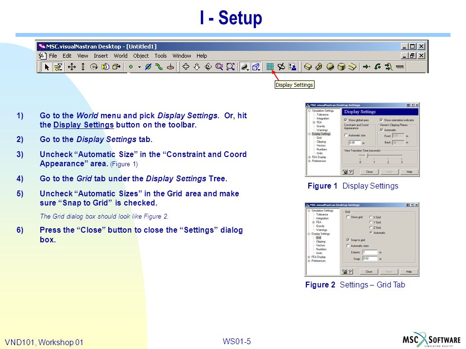Open the Tools menu
Screen dimensions: 466x349
(161, 56)
